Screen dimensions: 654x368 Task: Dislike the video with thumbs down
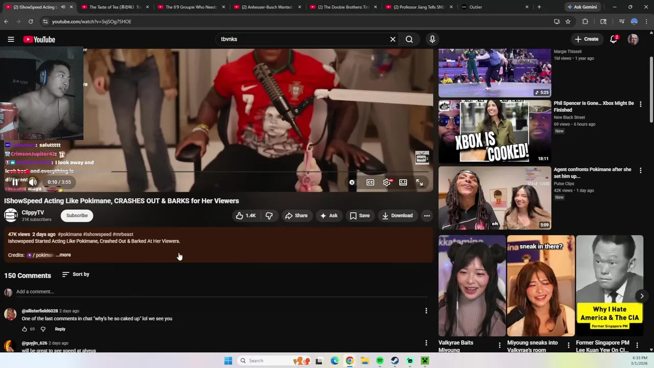tap(269, 216)
